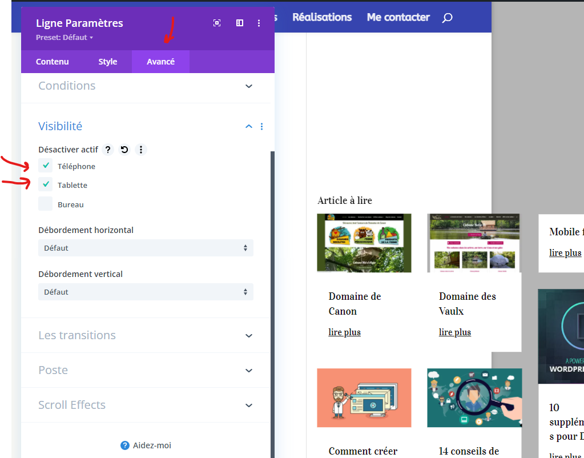The width and height of the screenshot is (584, 458).
Task: Enable the Bureau checkbox
Action: (x=45, y=204)
